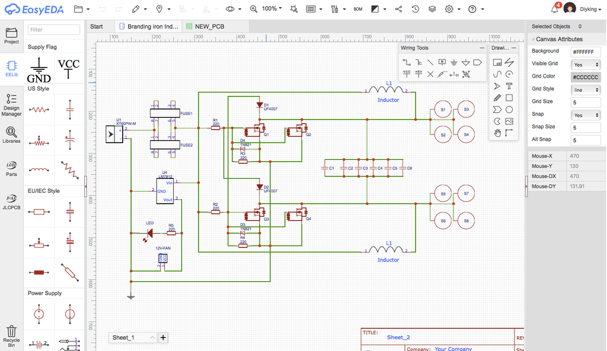Switch to the Start tab
607x351 pixels.
pyautogui.click(x=97, y=27)
